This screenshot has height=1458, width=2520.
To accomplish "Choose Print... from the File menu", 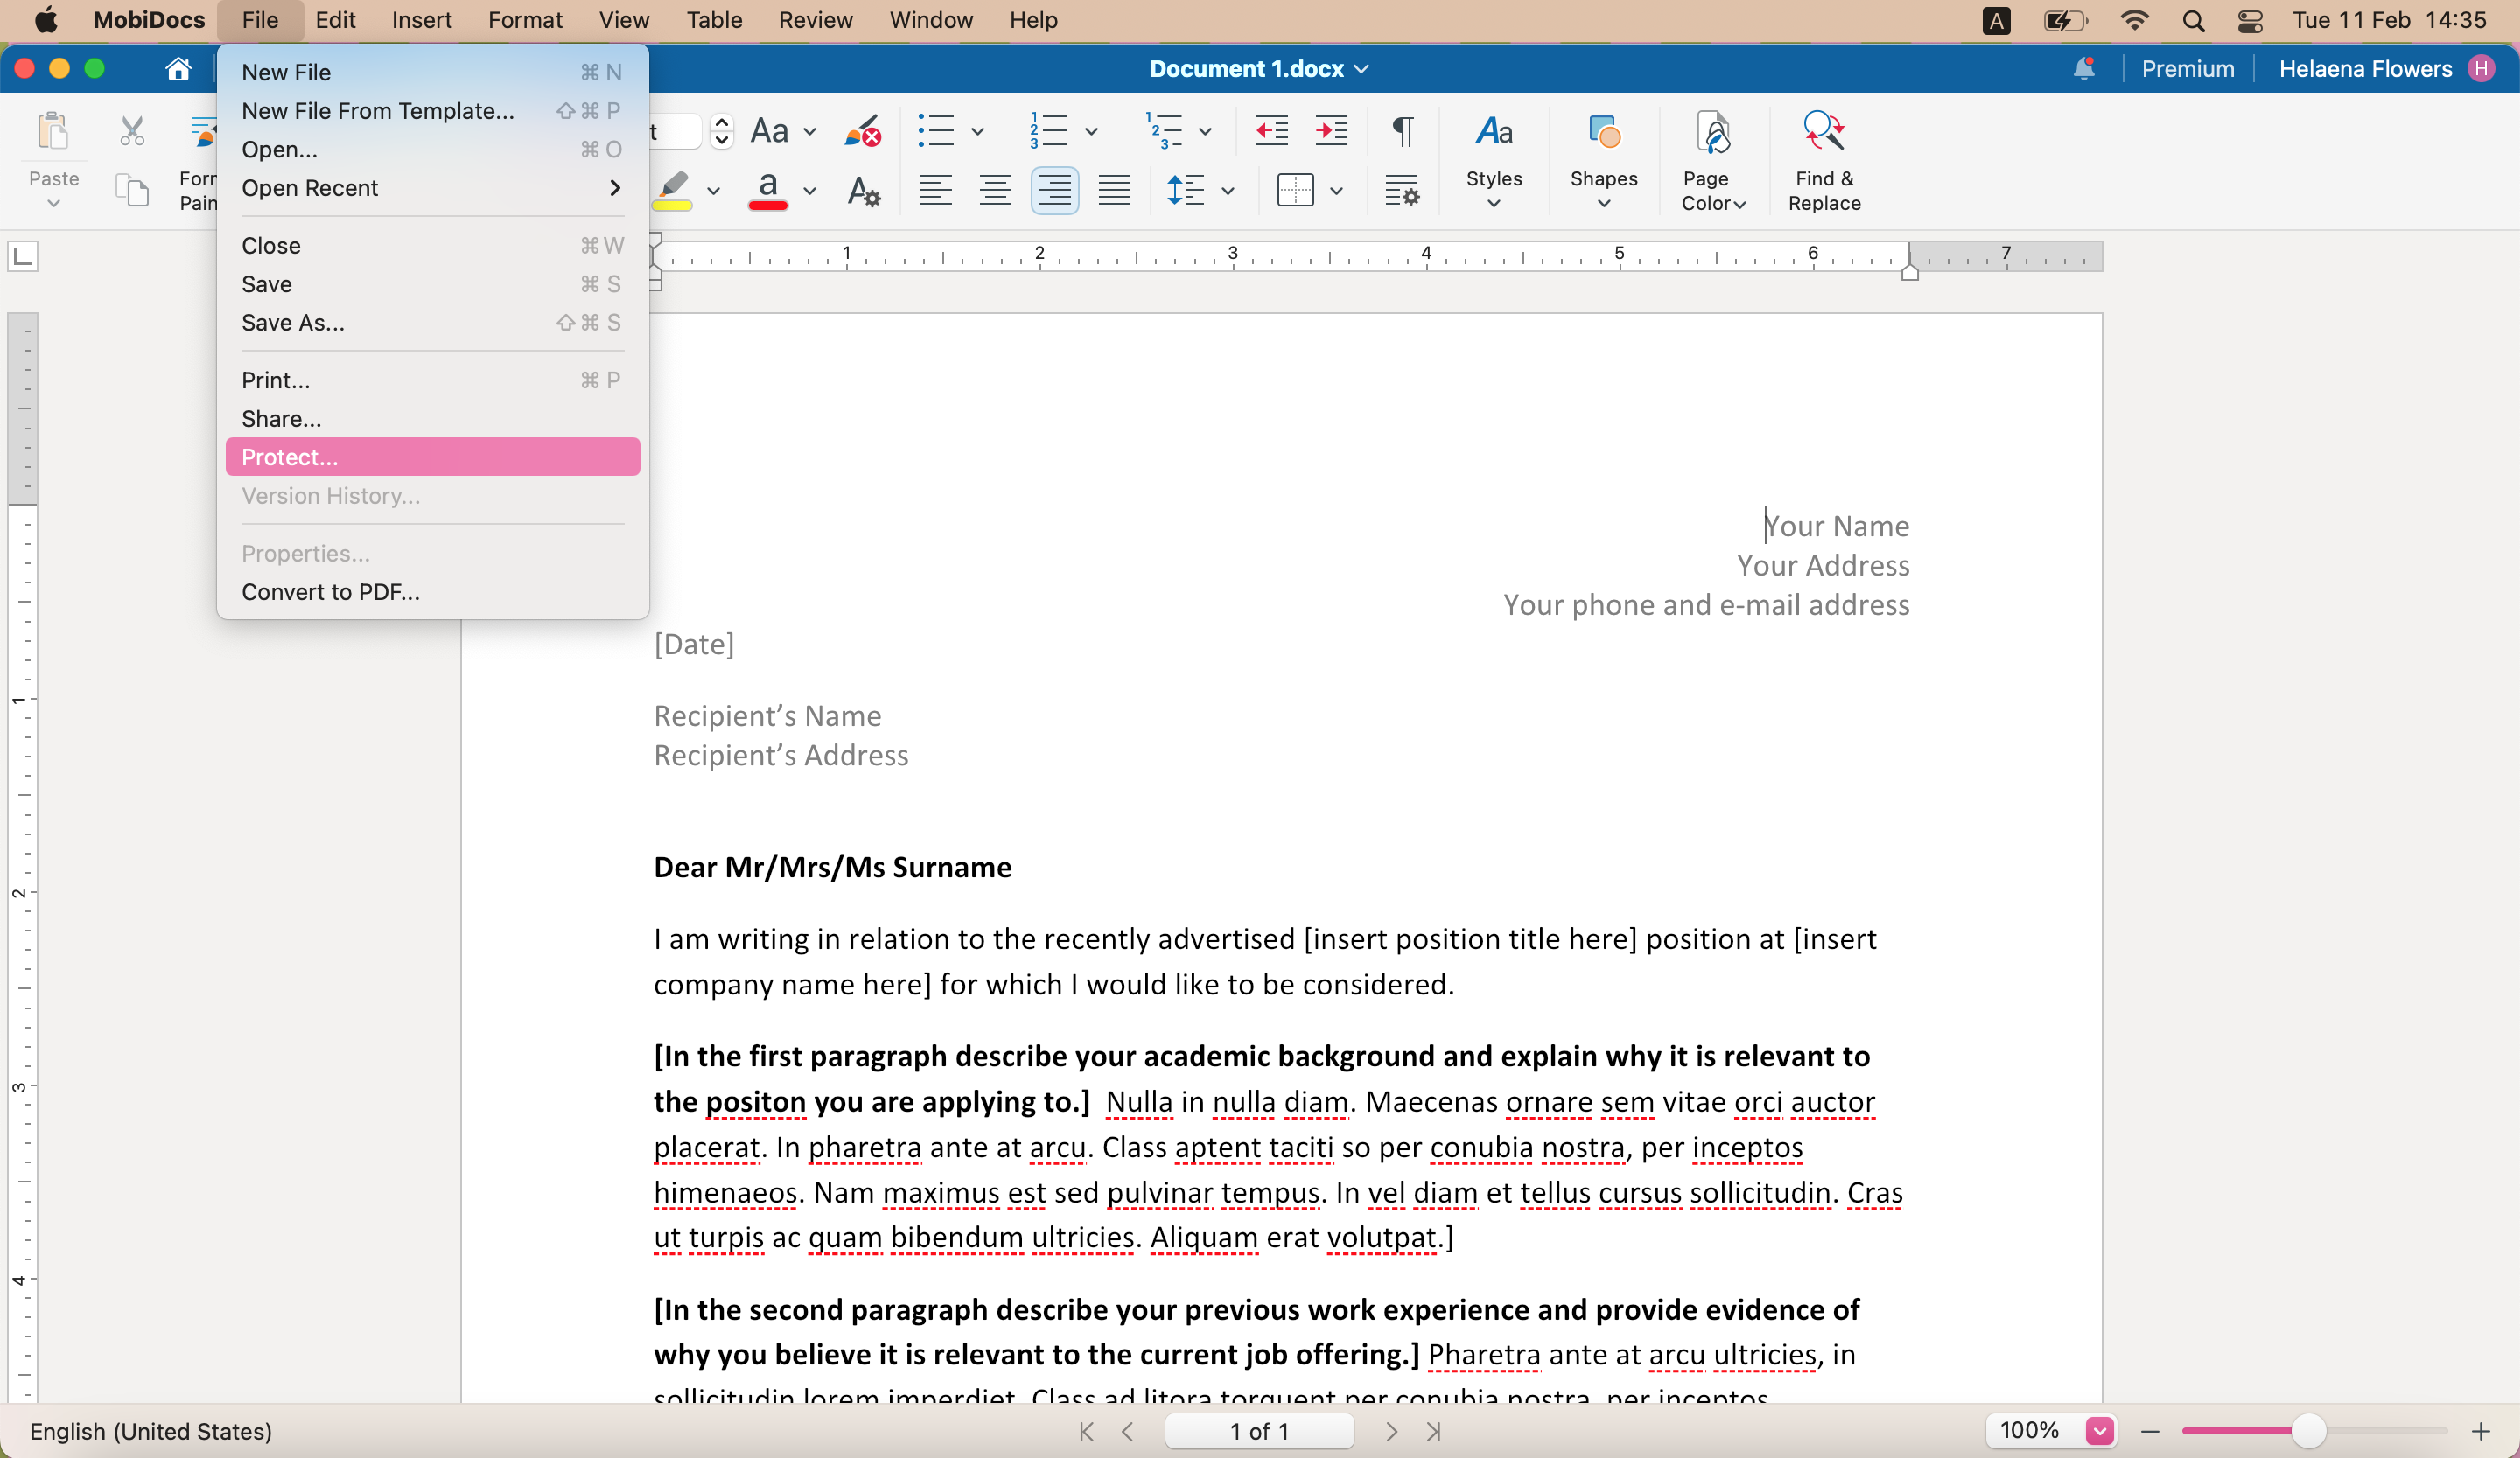I will [432, 380].
